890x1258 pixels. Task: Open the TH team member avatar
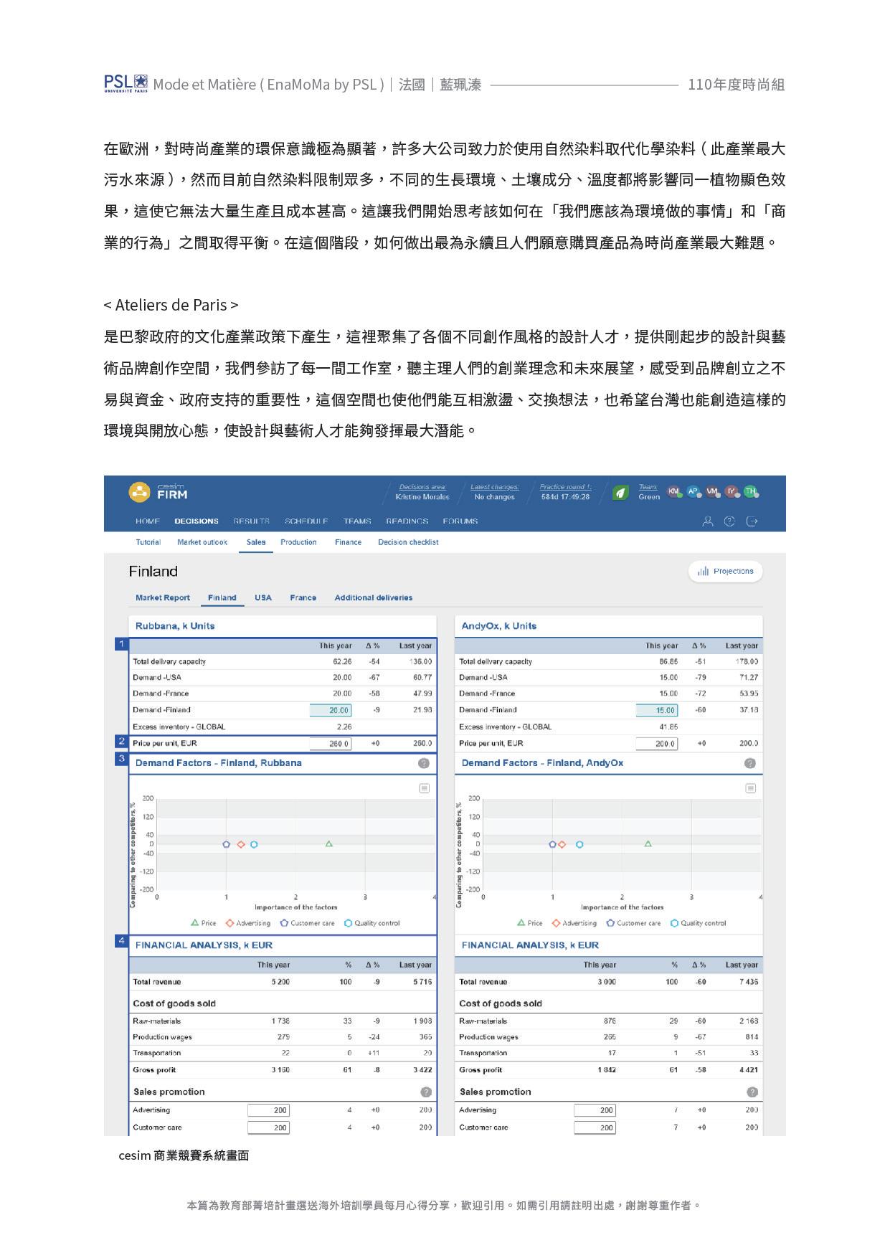(751, 491)
